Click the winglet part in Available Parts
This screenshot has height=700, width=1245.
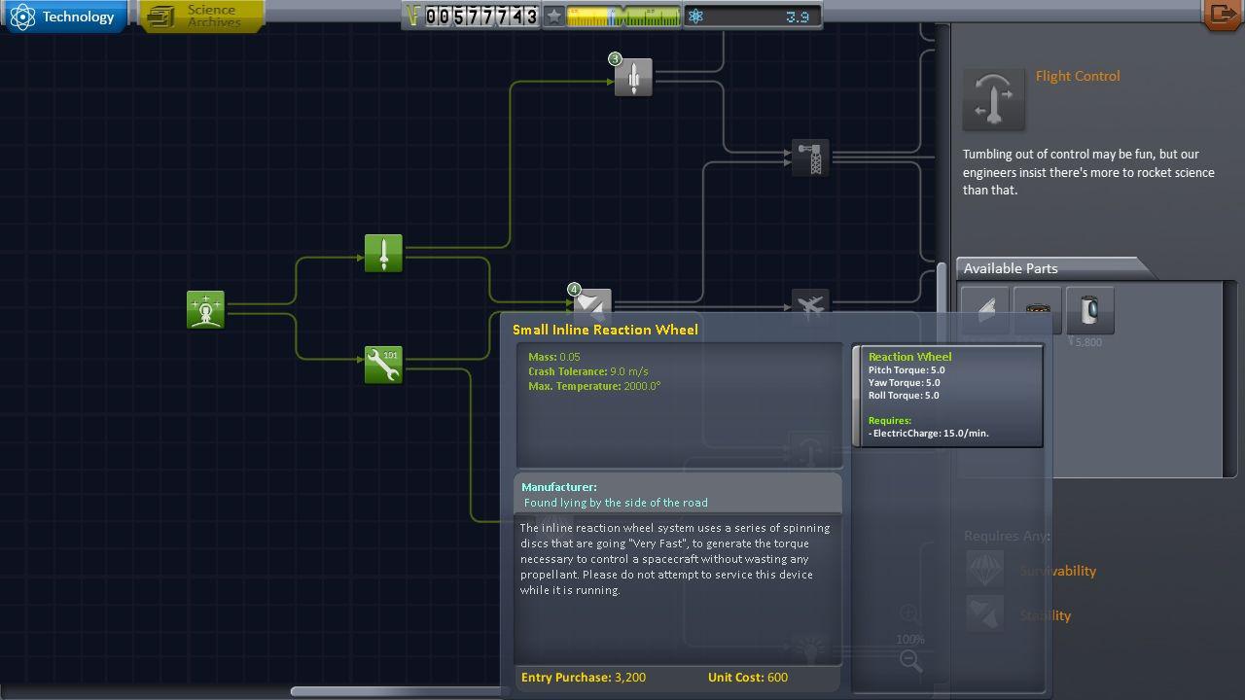click(984, 310)
